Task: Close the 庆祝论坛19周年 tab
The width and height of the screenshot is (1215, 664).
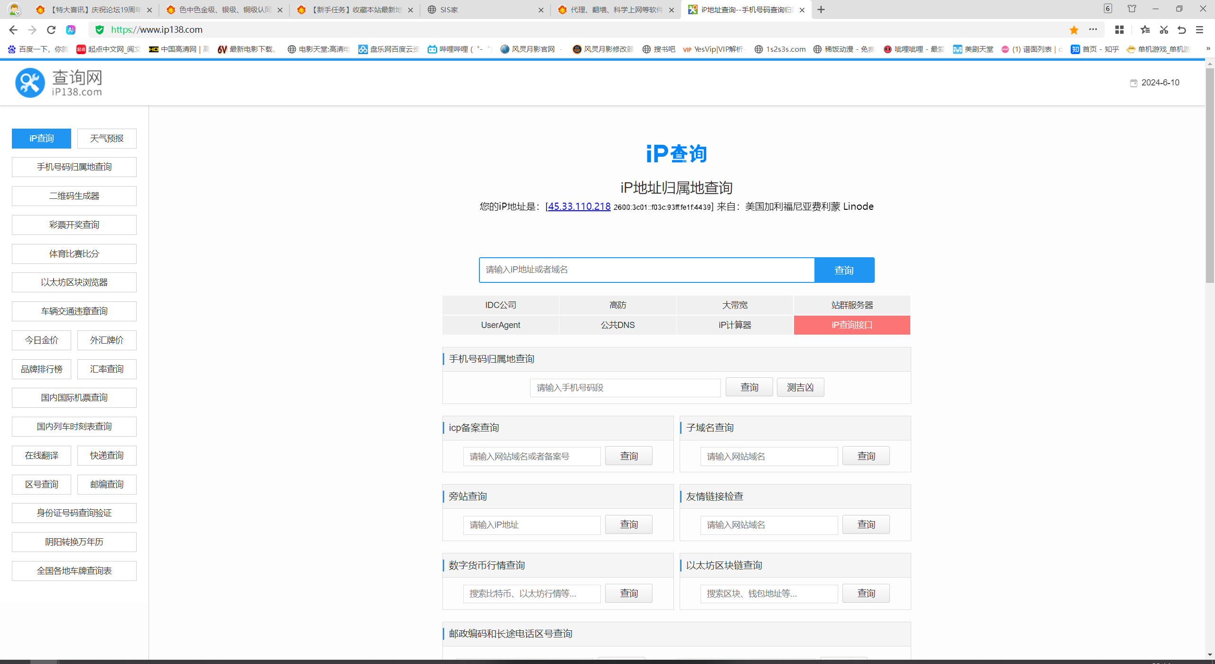Action: point(150,10)
